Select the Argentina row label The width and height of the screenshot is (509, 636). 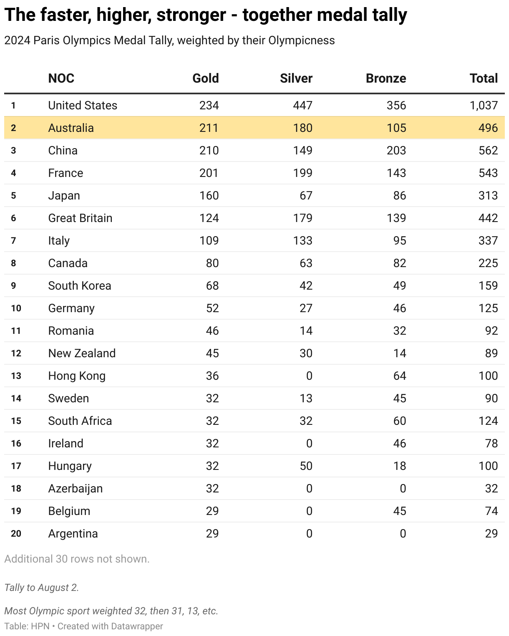73,534
